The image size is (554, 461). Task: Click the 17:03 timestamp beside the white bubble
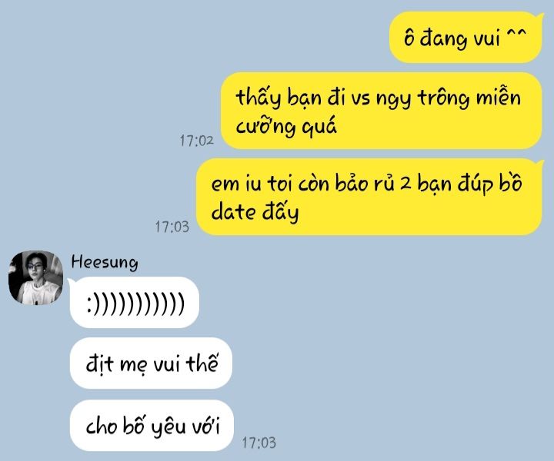(x=259, y=443)
